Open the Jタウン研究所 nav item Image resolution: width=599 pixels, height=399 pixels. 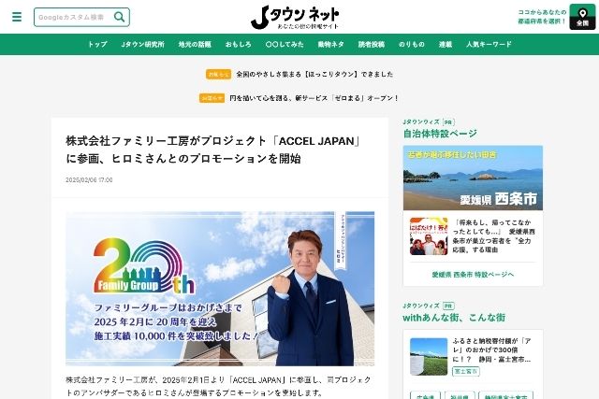(143, 44)
